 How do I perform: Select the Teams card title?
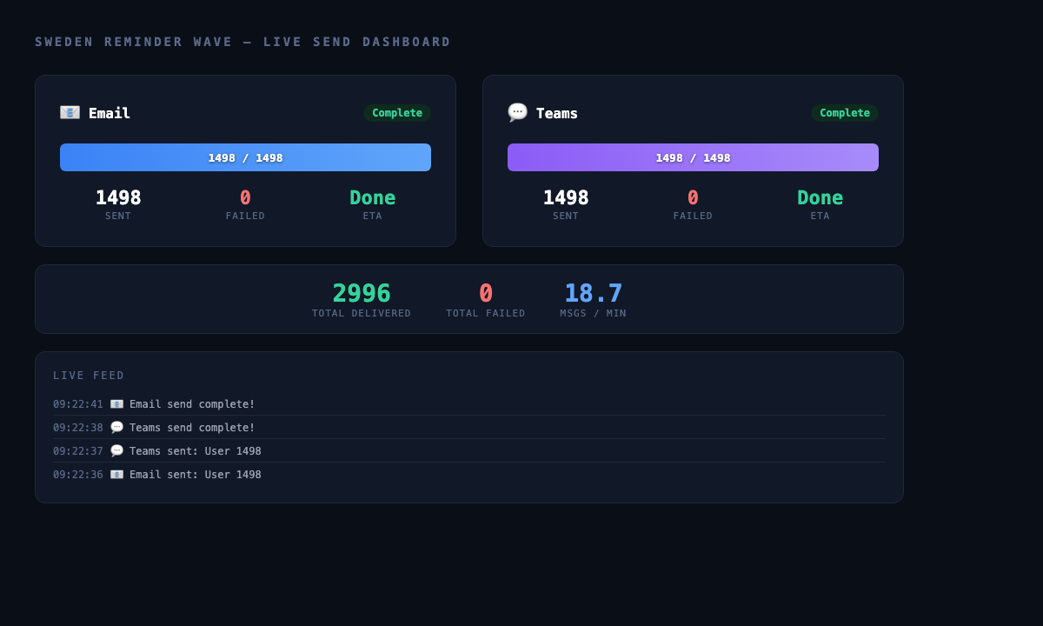(557, 113)
